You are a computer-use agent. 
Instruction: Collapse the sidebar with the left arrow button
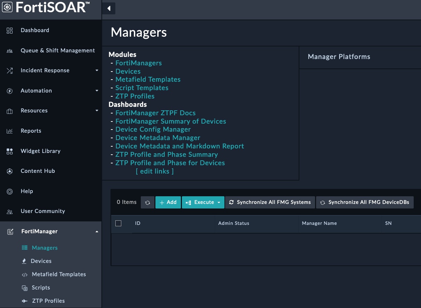click(x=109, y=8)
